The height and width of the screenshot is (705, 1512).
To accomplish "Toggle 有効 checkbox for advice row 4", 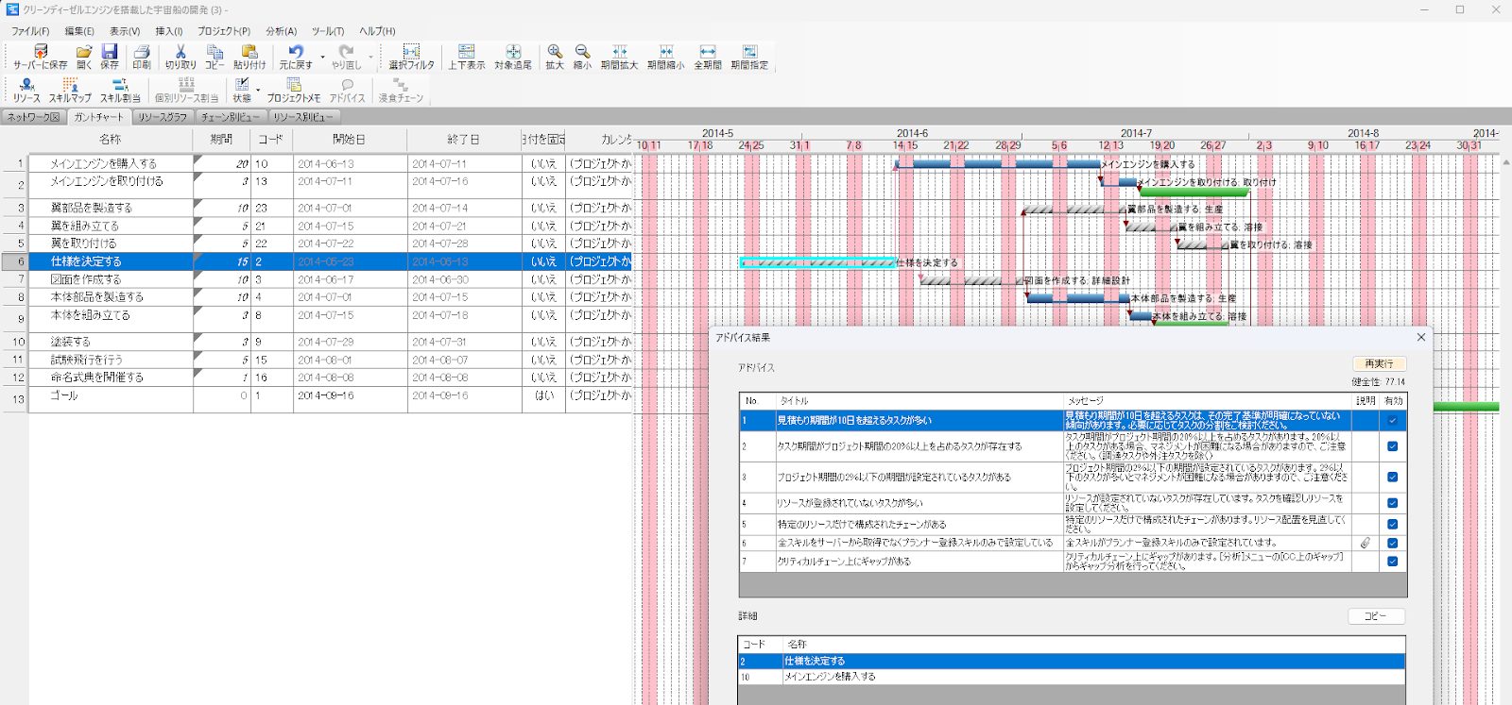I will 1392,503.
